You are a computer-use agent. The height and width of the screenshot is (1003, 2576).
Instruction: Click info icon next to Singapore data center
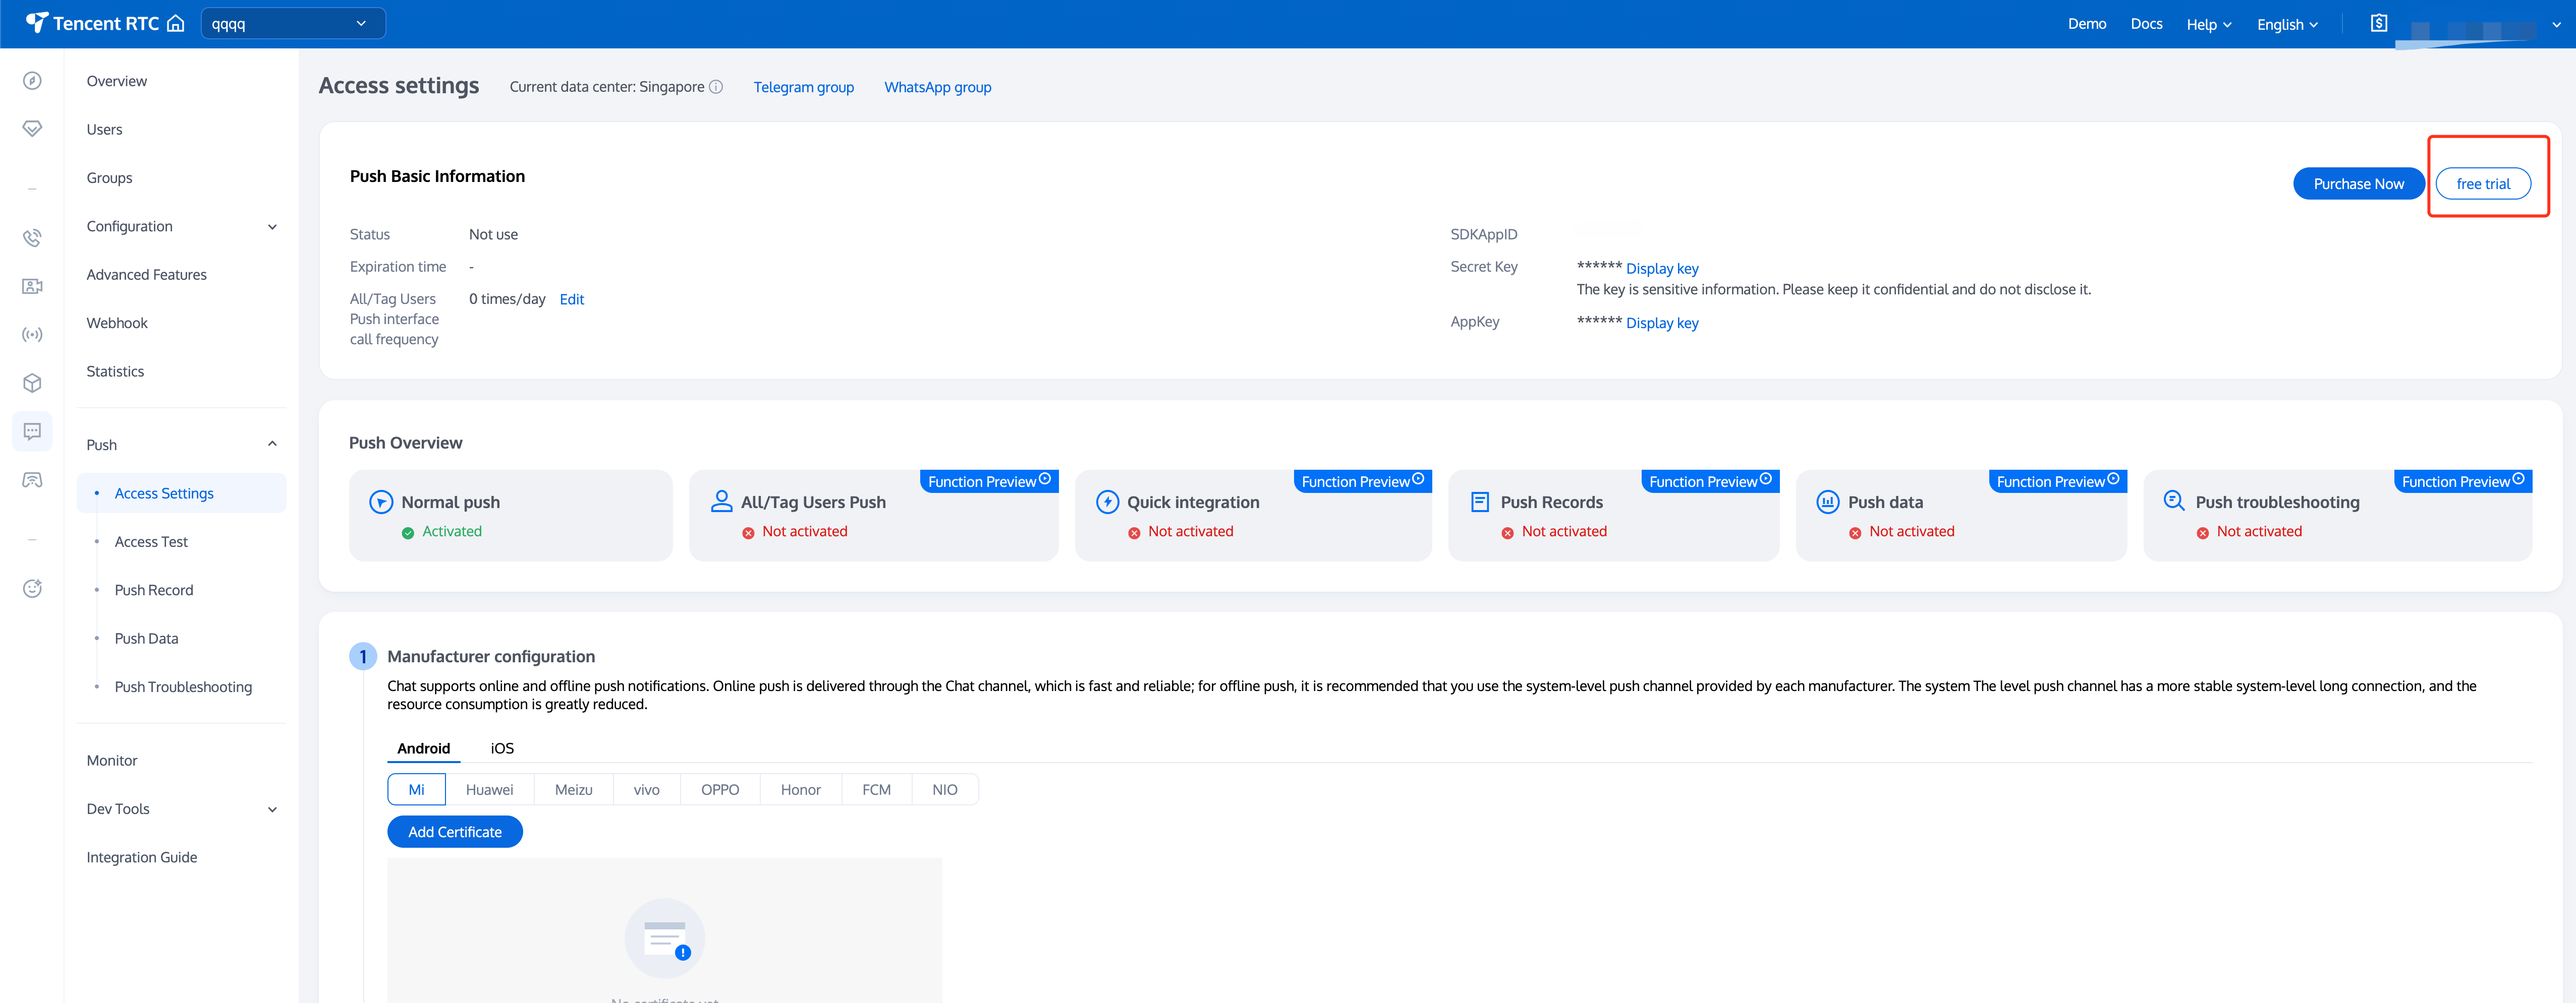tap(716, 87)
